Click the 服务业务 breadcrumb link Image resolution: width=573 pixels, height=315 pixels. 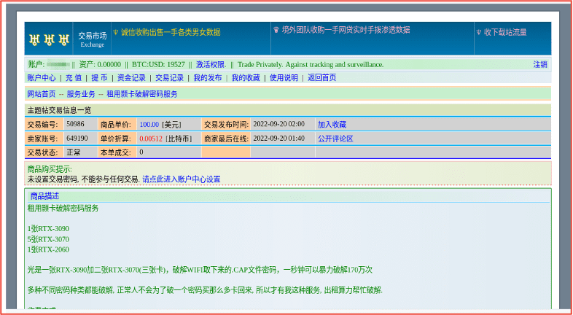click(81, 94)
